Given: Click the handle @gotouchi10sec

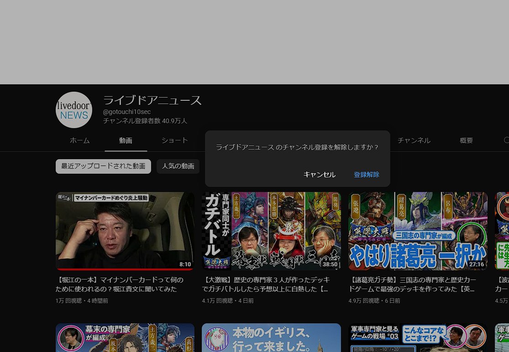Looking at the screenshot, I should [127, 112].
